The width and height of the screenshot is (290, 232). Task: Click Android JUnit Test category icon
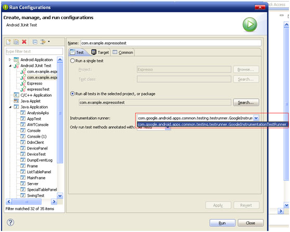pos(16,65)
